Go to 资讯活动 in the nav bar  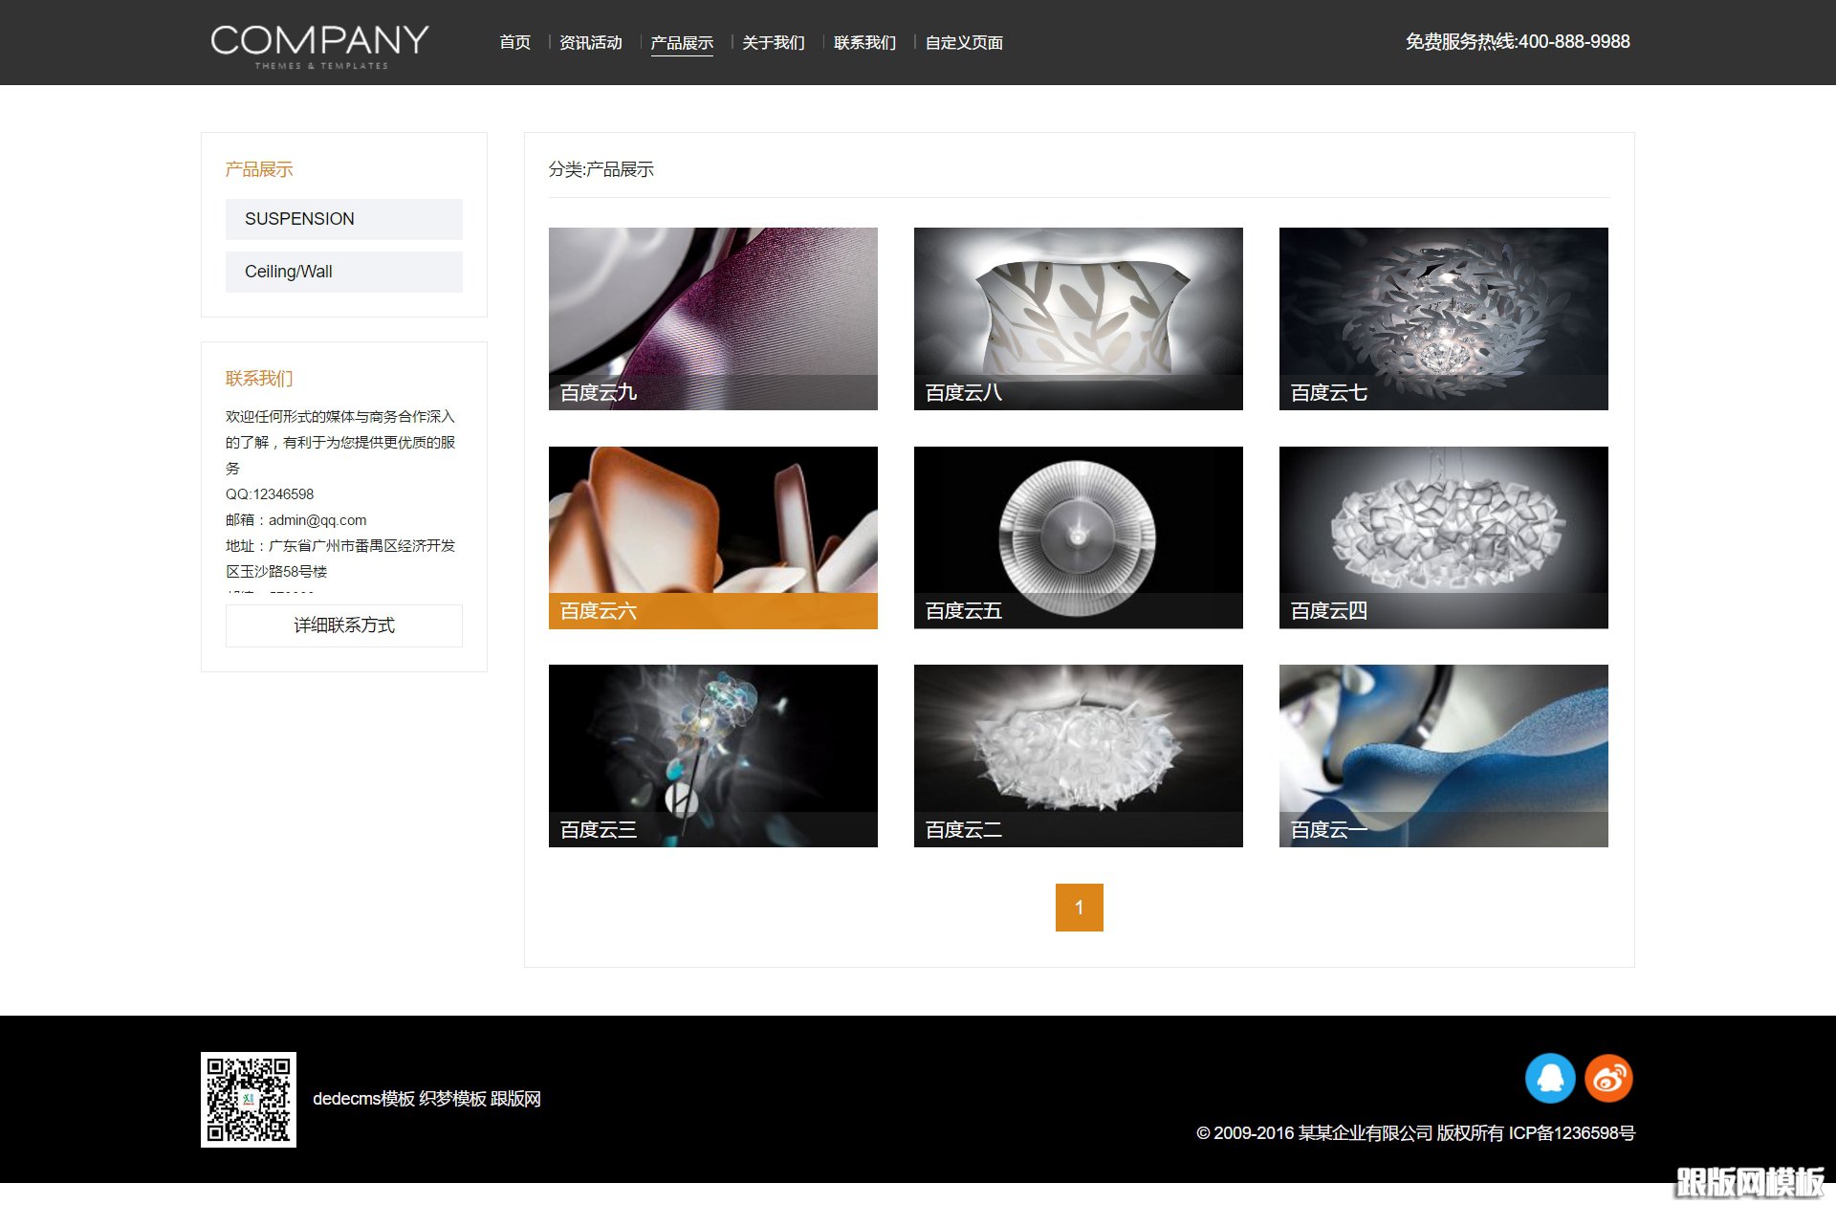(590, 42)
